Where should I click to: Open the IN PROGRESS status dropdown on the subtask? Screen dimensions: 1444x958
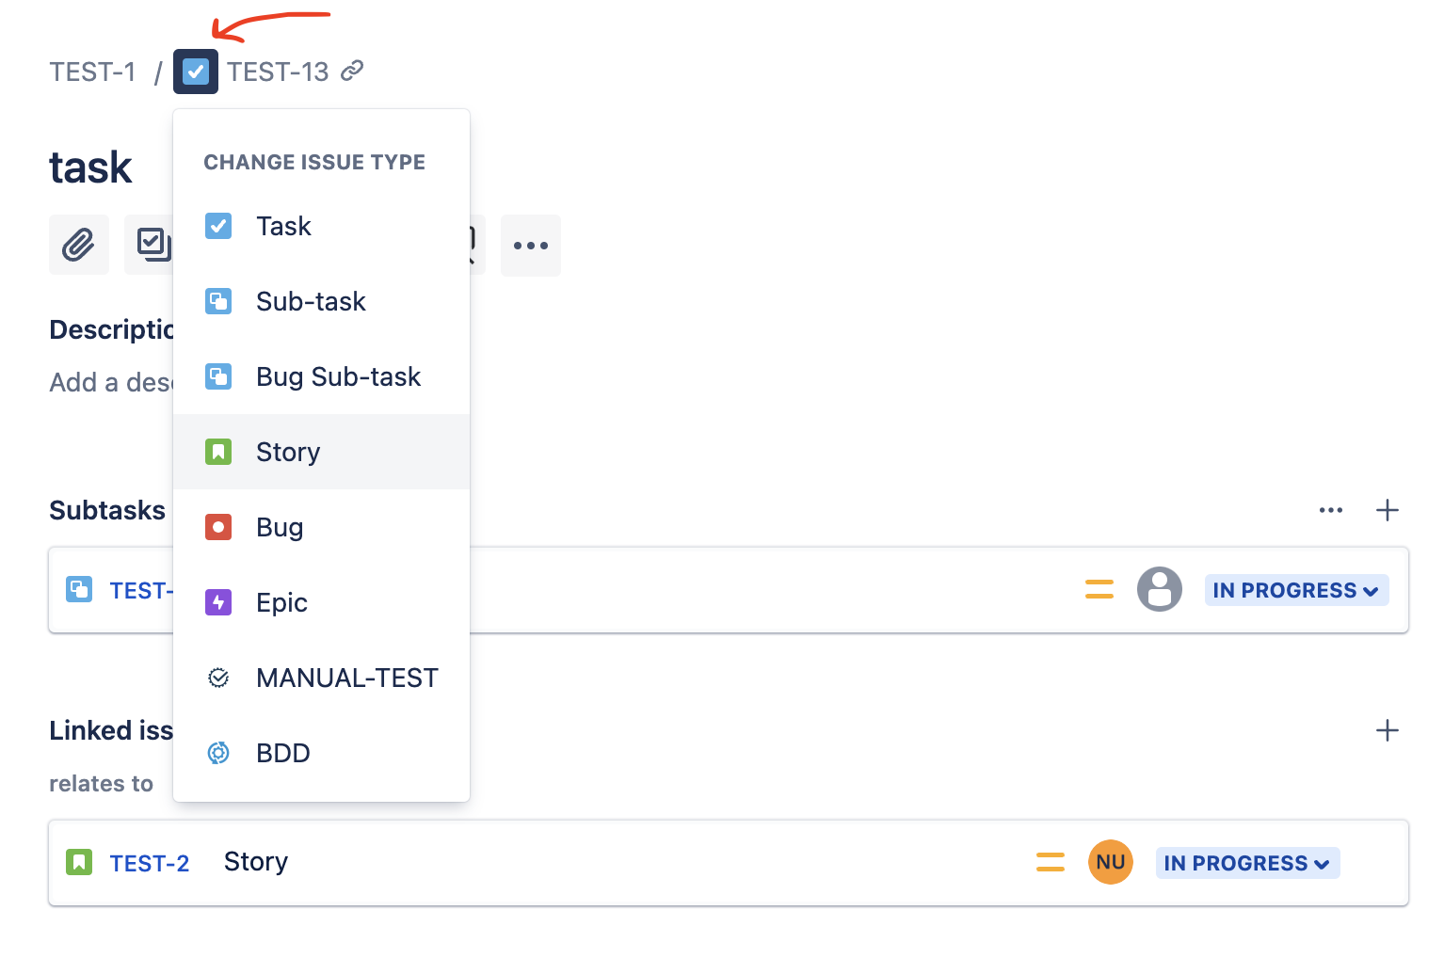pyautogui.click(x=1296, y=590)
